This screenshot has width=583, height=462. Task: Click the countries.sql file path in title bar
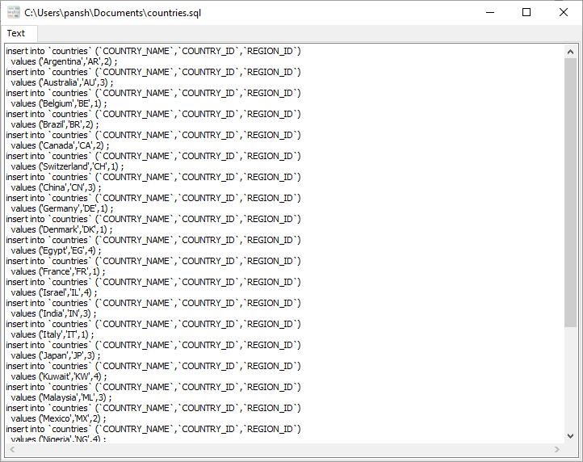click(x=124, y=13)
